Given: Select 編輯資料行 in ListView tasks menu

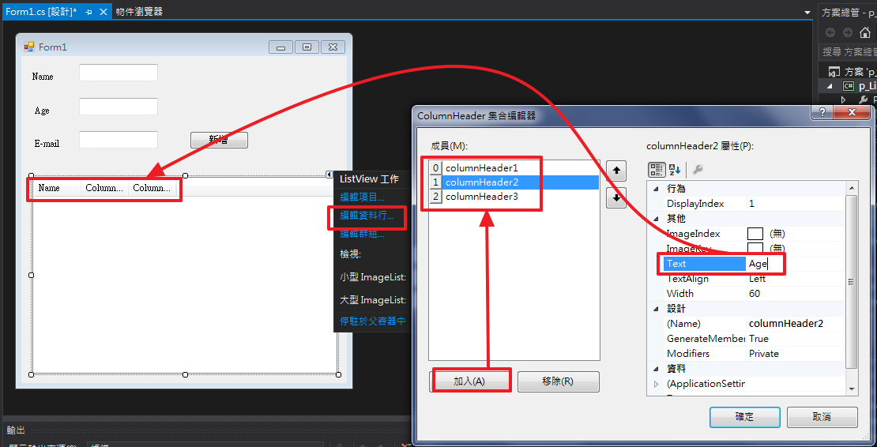Looking at the screenshot, I should [367, 216].
